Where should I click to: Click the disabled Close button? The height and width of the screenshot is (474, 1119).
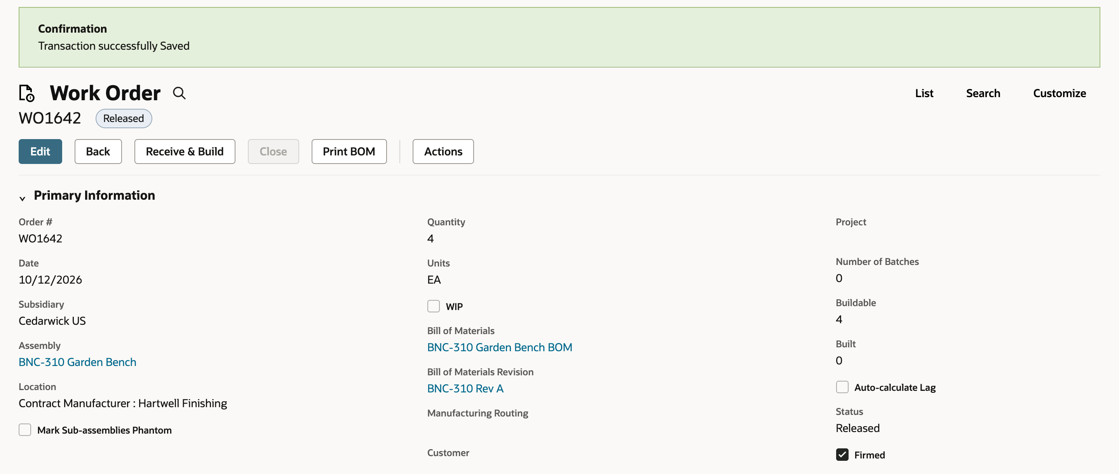click(273, 151)
